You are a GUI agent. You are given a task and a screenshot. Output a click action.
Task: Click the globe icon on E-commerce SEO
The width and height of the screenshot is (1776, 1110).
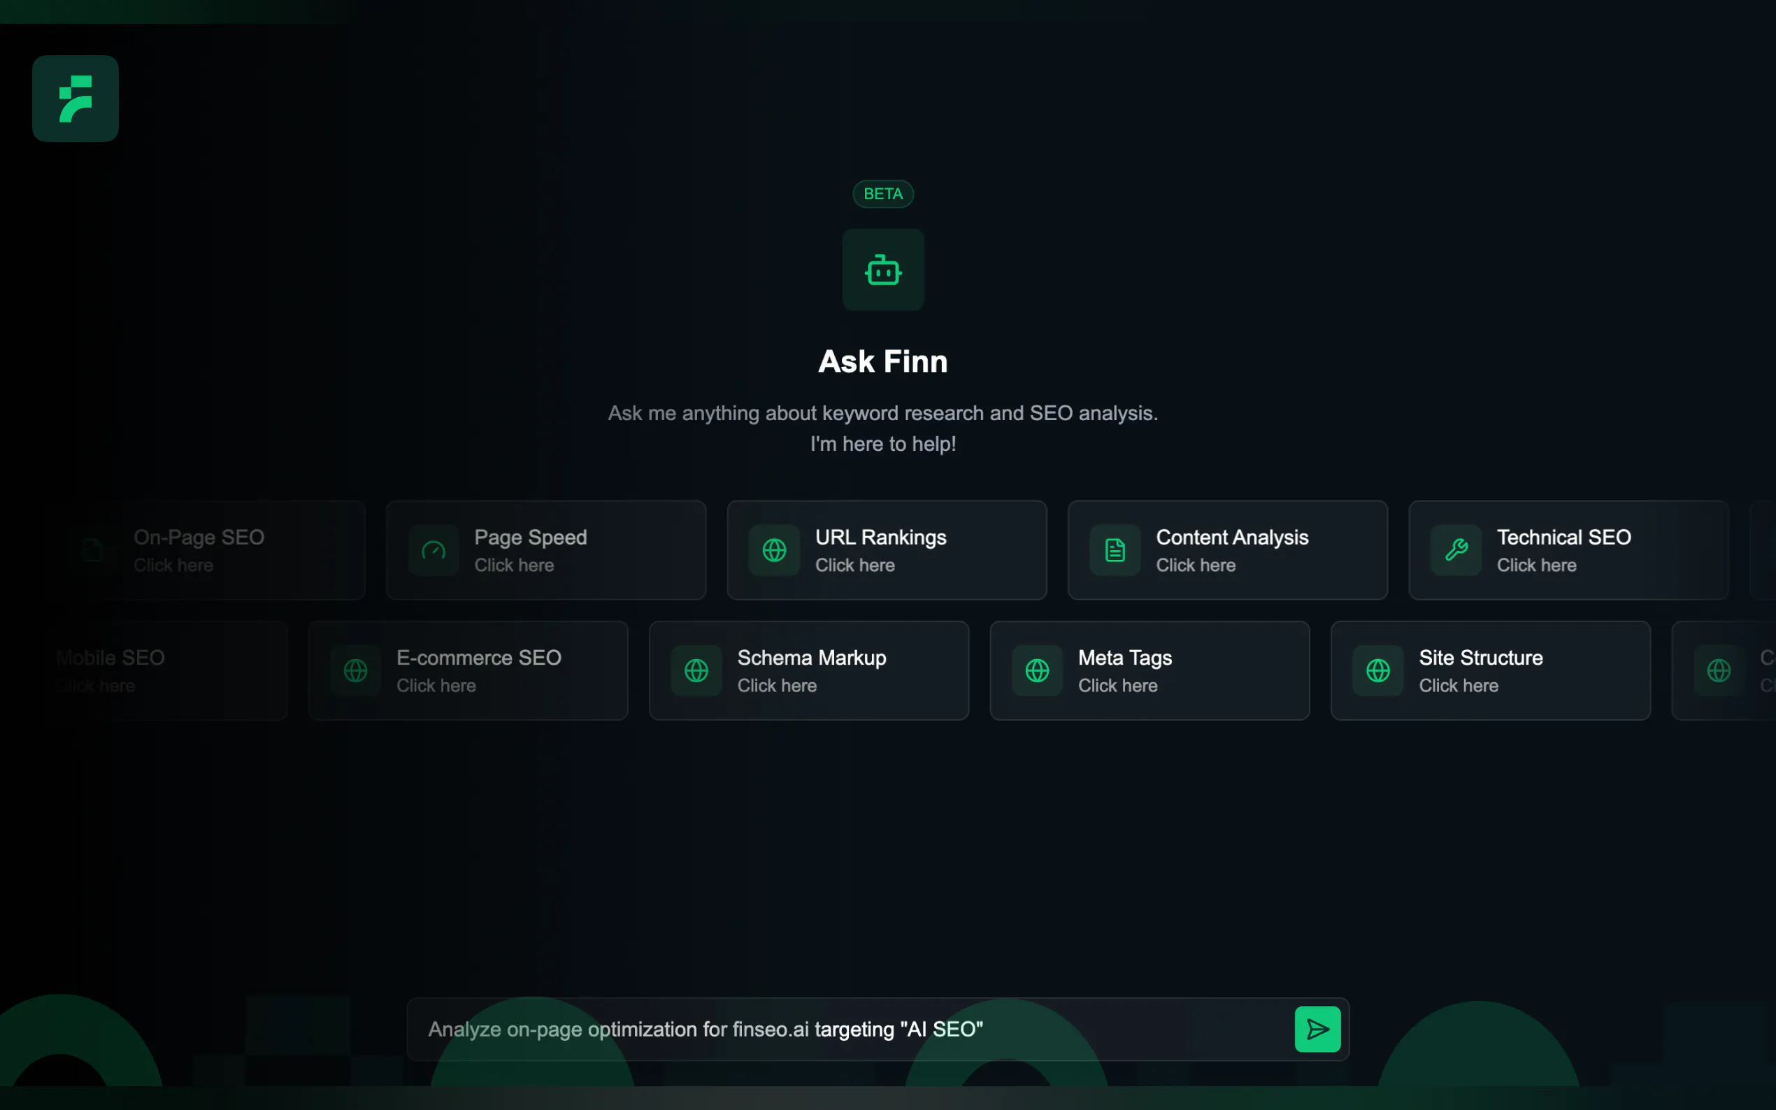click(x=355, y=670)
